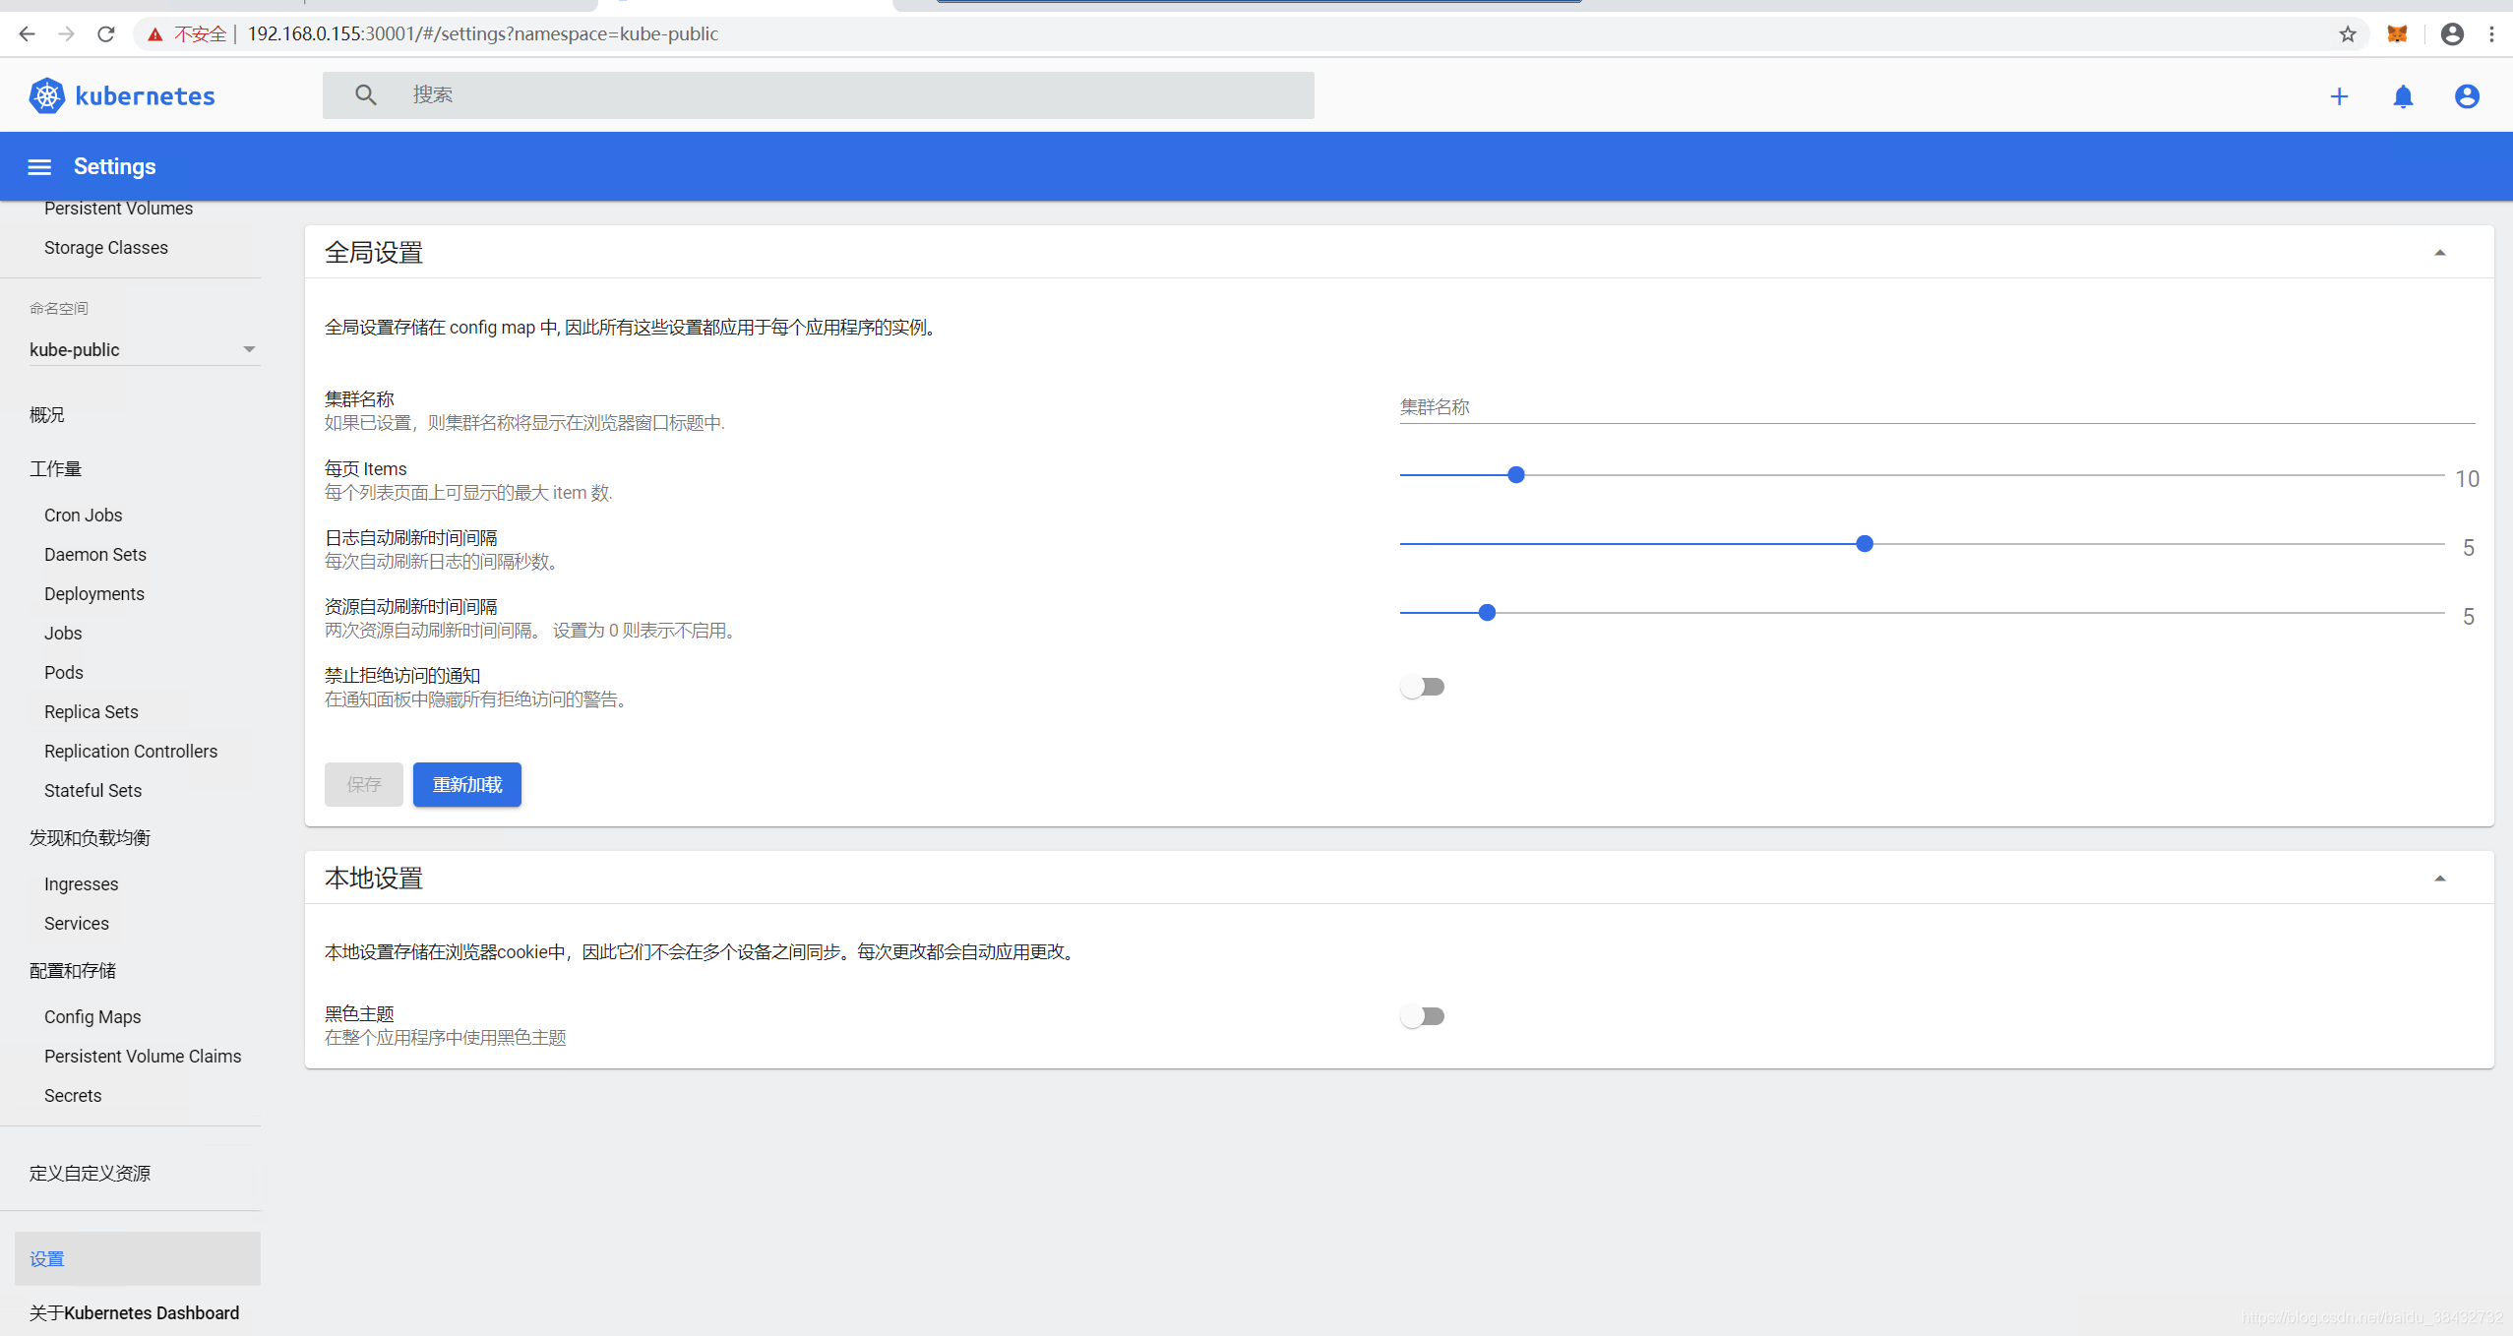Screen dimensions: 2513x1336
Task: Open About Kubernetes Dashboard link
Action: coord(134,1312)
